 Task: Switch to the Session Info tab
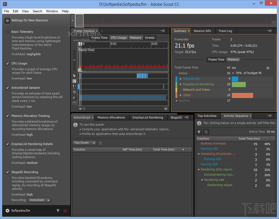[202, 31]
